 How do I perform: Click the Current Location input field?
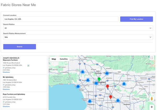(x=61, y=19)
